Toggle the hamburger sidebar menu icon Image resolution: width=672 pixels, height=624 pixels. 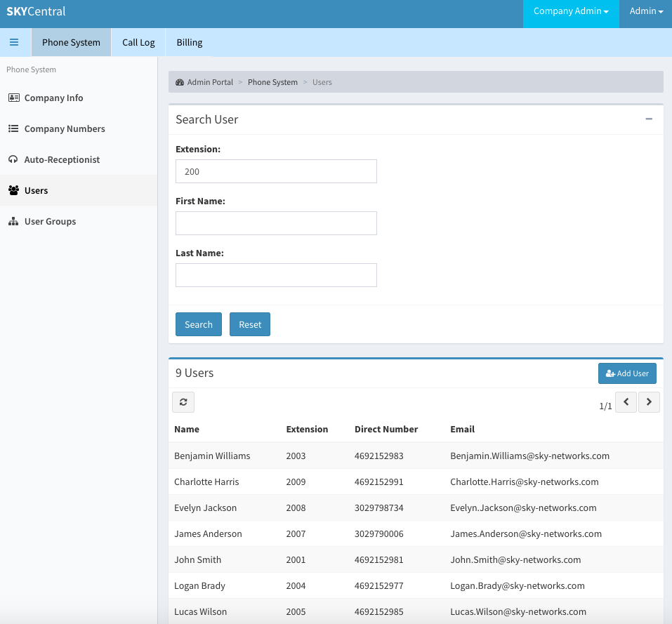[x=14, y=42]
